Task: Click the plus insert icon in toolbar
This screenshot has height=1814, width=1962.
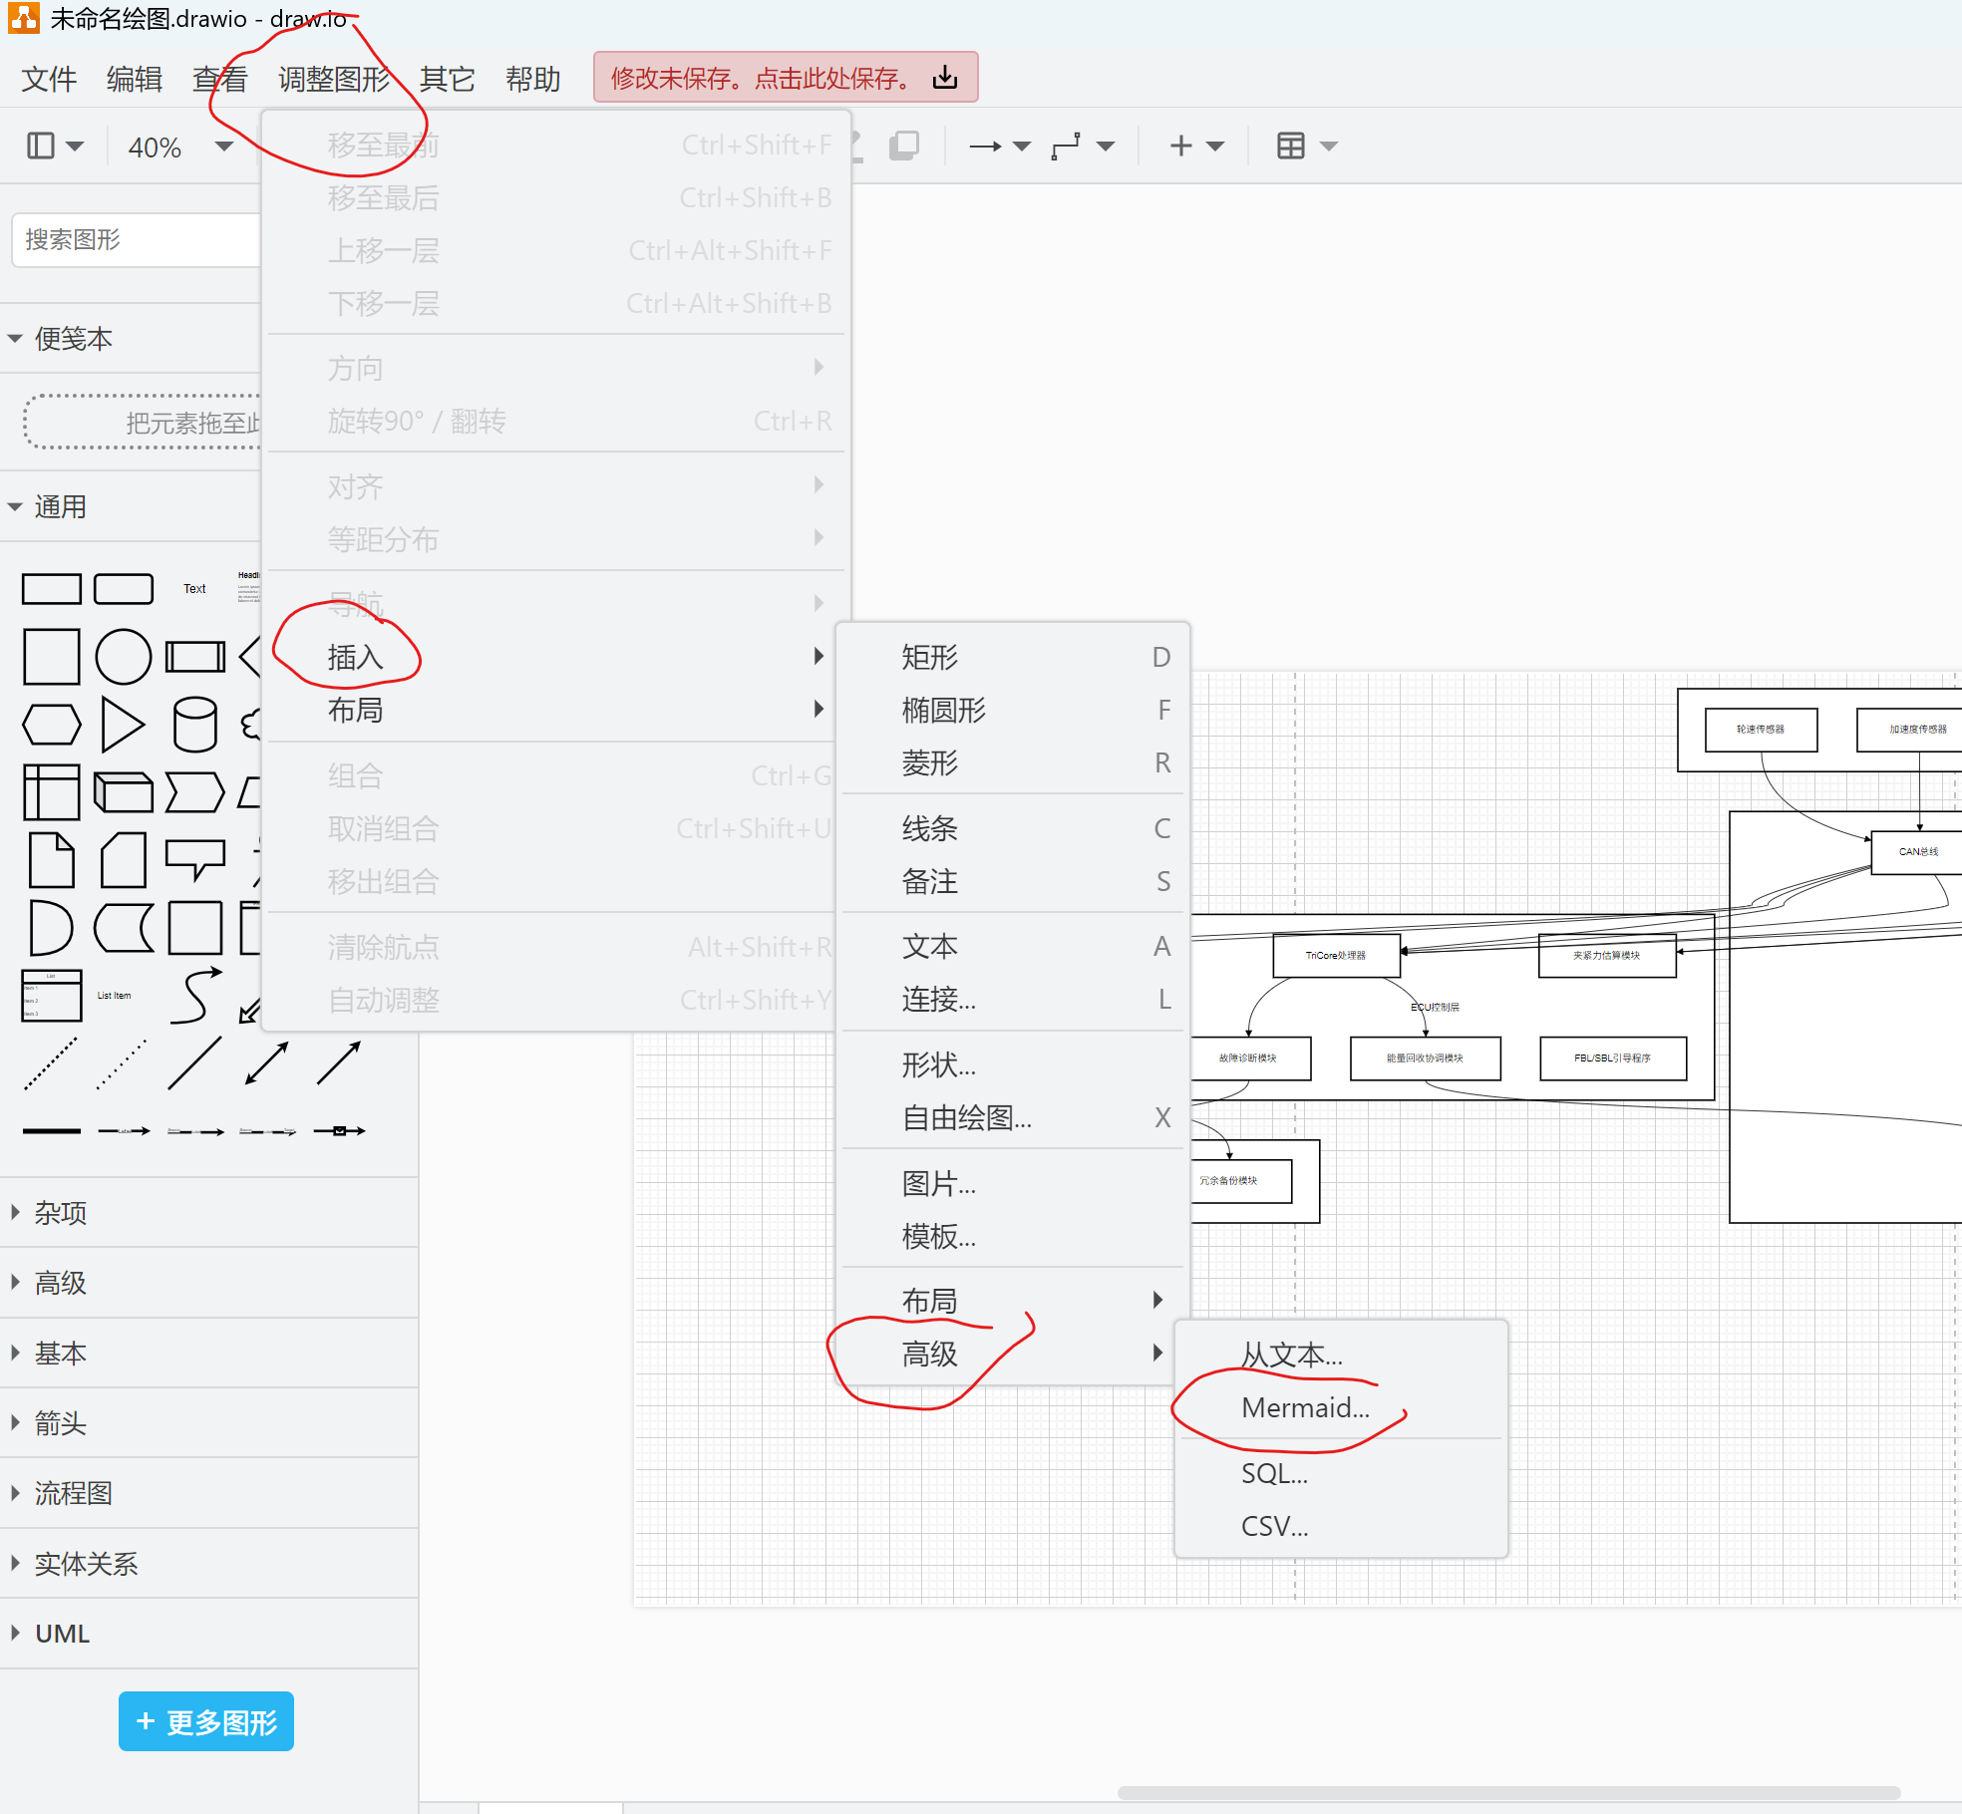Action: point(1181,146)
